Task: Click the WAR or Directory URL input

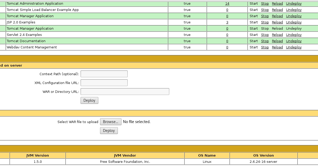Action: (125, 92)
